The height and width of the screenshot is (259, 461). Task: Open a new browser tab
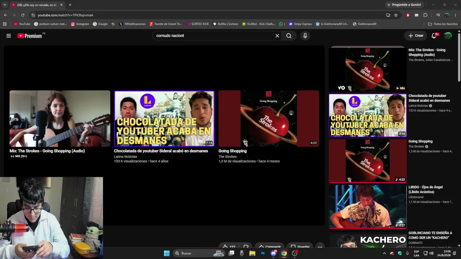[70, 5]
